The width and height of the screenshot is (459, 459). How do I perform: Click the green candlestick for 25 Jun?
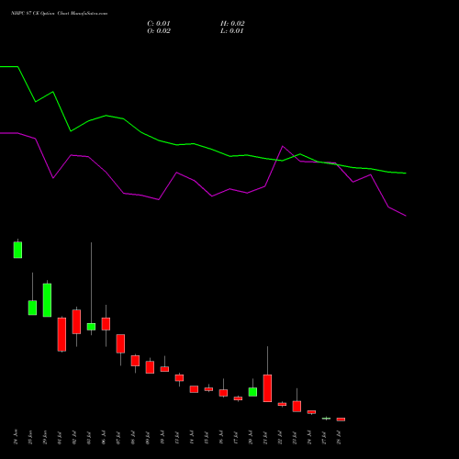32,308
